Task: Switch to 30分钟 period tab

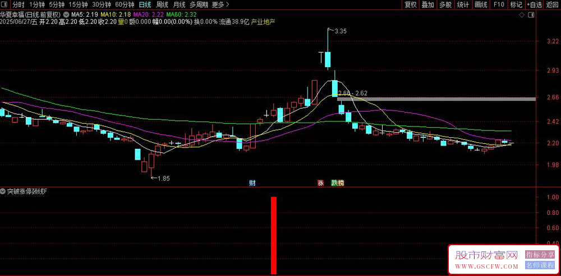Action: point(101,4)
